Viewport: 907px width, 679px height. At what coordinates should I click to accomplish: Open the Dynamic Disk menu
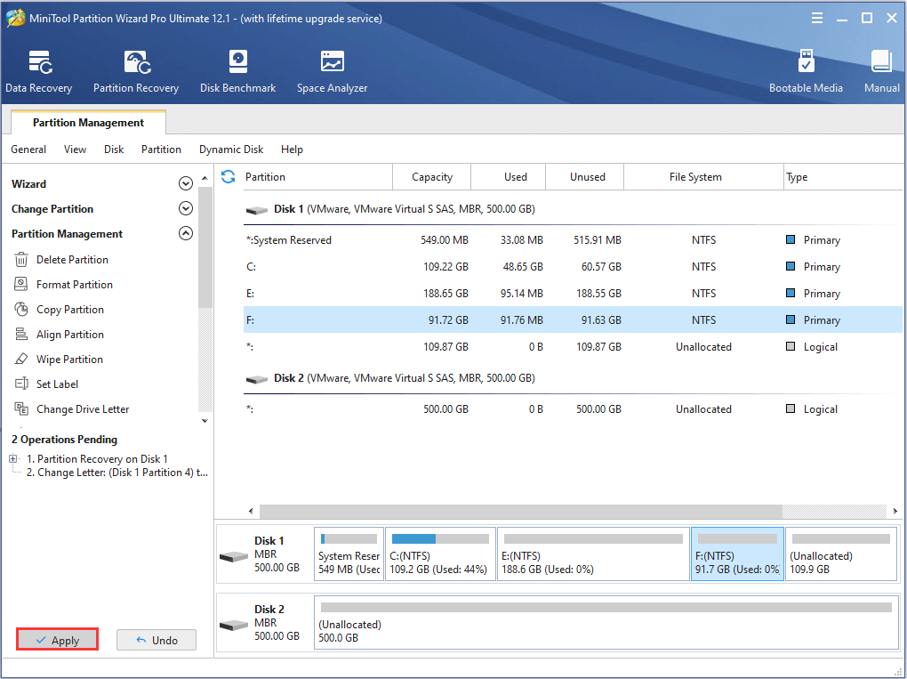(231, 150)
